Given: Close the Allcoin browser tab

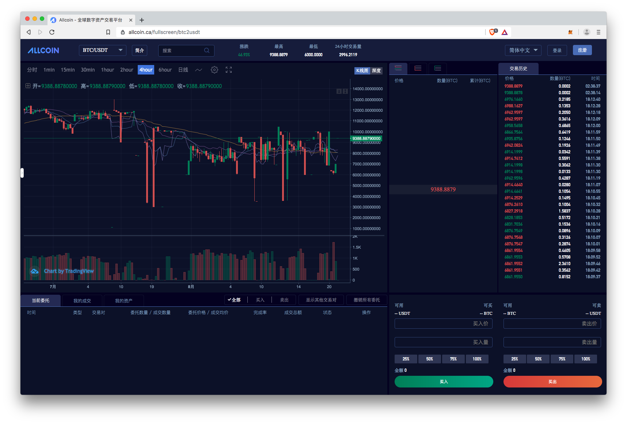Looking at the screenshot, I should (131, 20).
